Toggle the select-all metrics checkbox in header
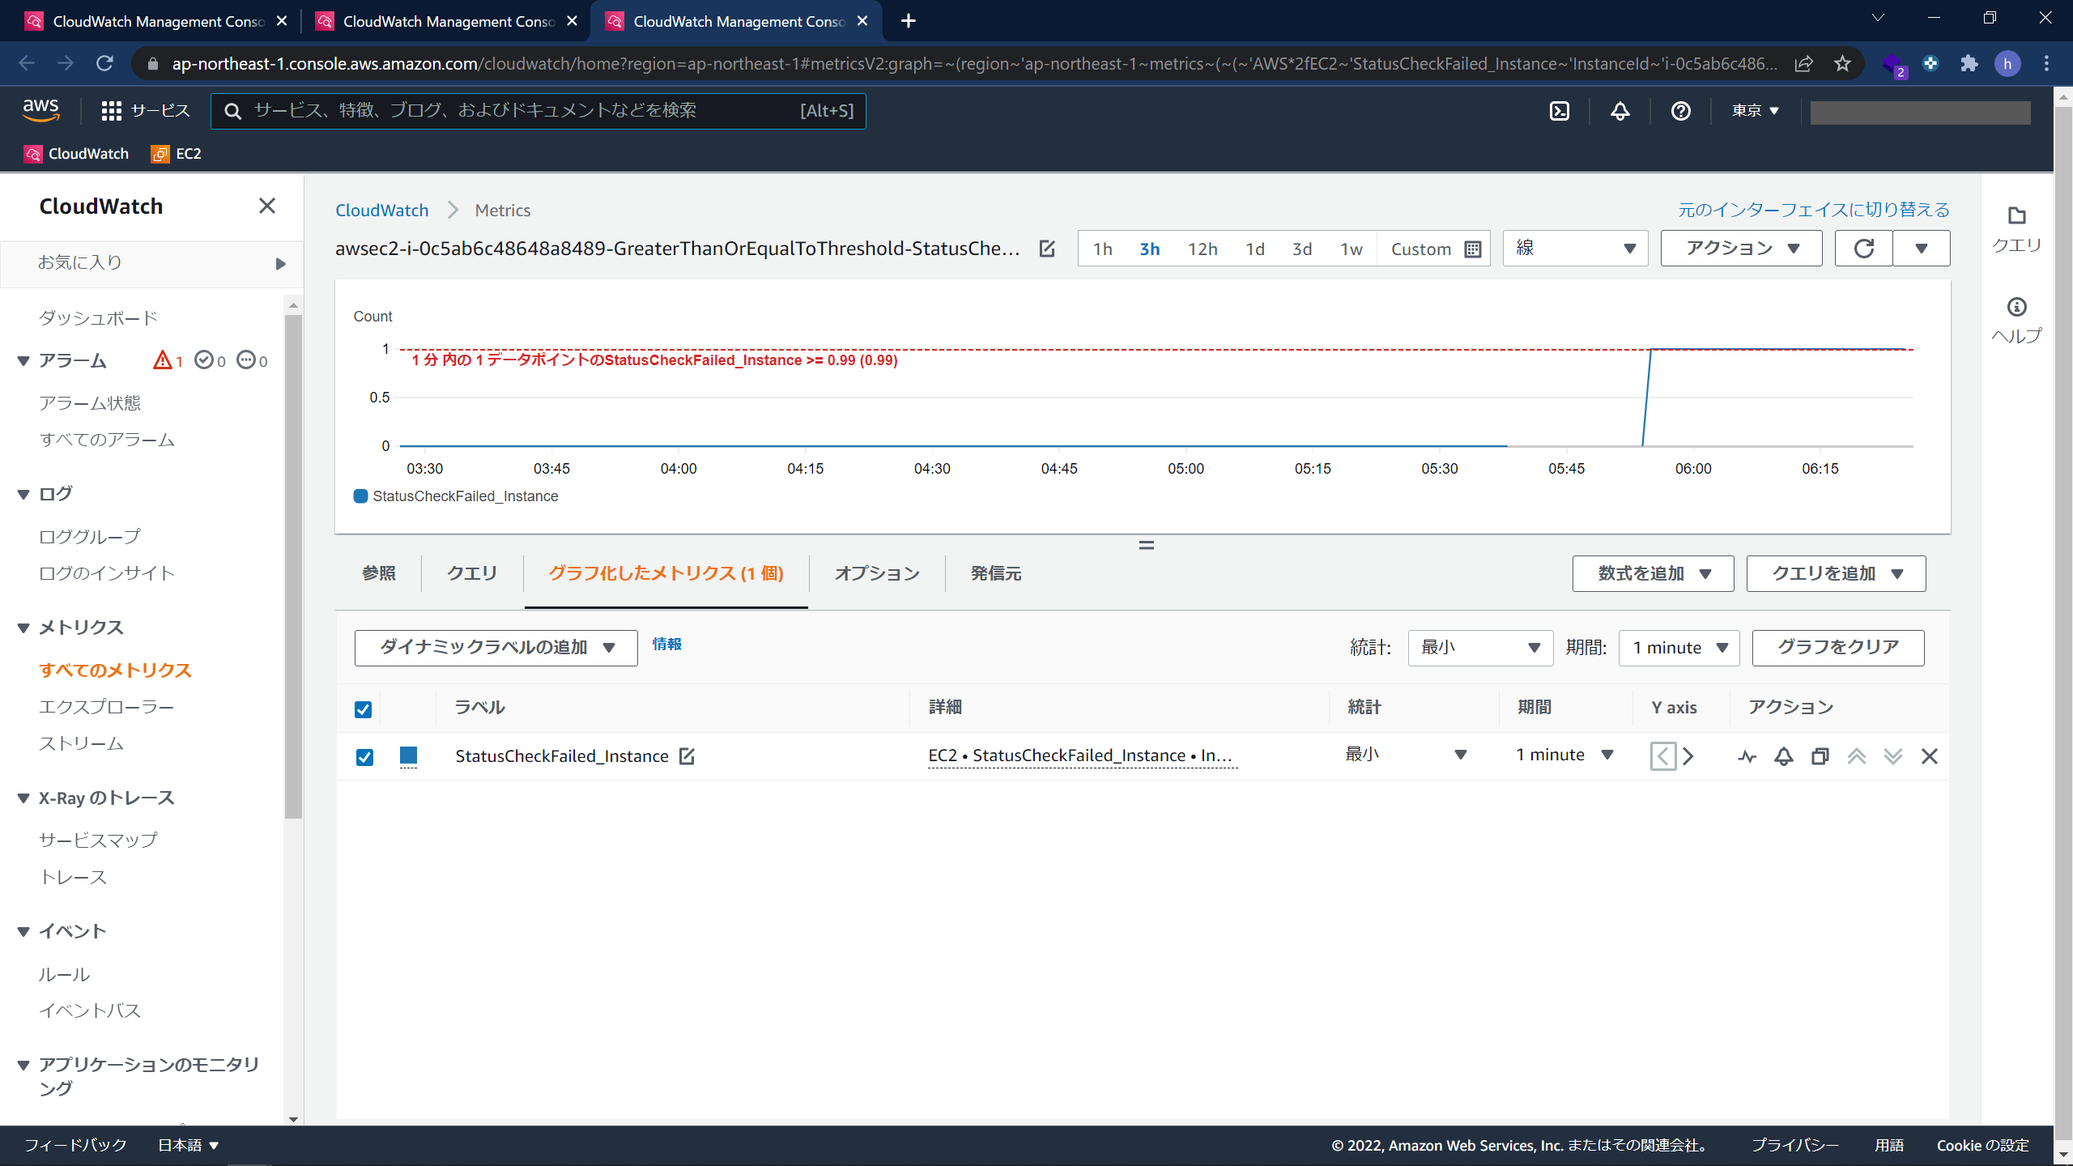 363,709
